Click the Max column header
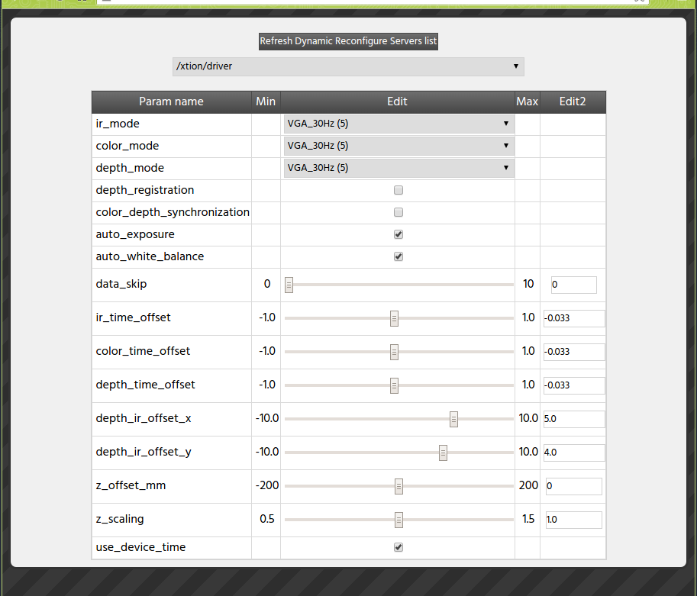The image size is (697, 596). [x=528, y=101]
